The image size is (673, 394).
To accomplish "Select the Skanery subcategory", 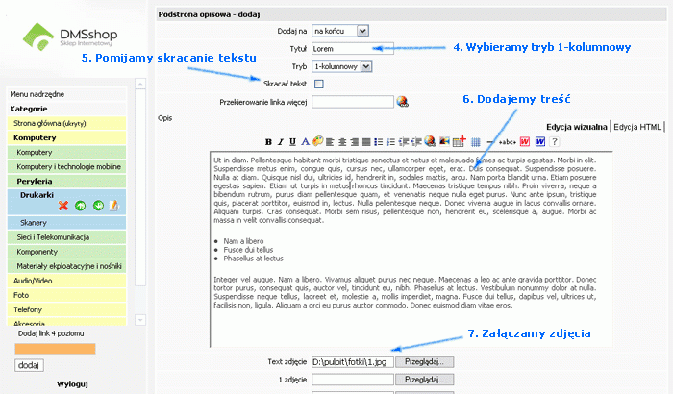I will [x=67, y=223].
